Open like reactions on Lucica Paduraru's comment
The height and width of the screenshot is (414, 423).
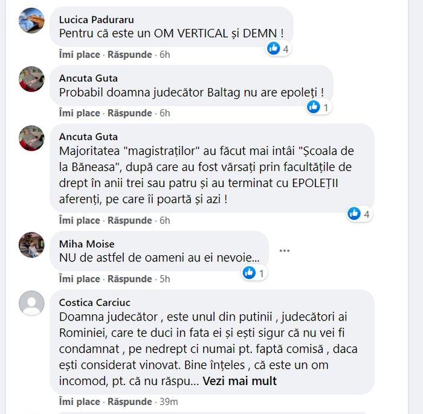point(278,49)
